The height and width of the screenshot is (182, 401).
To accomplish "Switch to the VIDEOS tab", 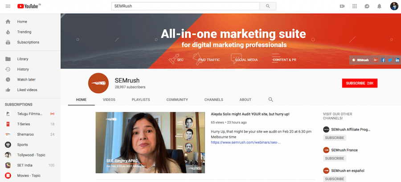I will (x=109, y=100).
